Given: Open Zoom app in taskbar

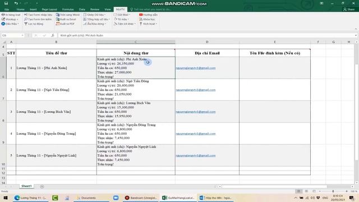Looking at the screenshot, I should click(x=116, y=198).
